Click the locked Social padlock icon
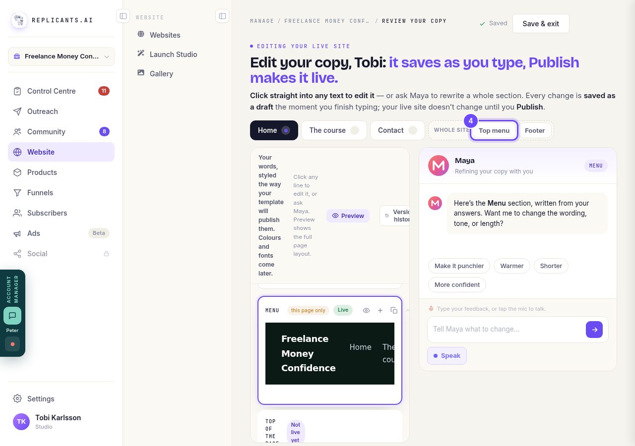The height and width of the screenshot is (446, 635). [x=106, y=253]
